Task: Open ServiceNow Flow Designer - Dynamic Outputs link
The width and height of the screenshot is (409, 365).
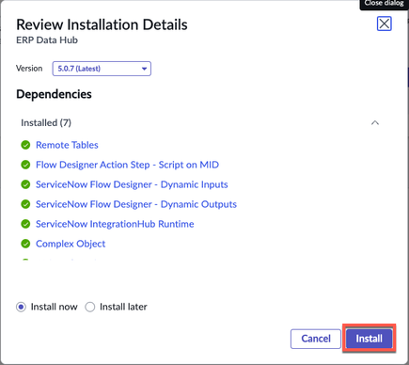Action: click(136, 204)
